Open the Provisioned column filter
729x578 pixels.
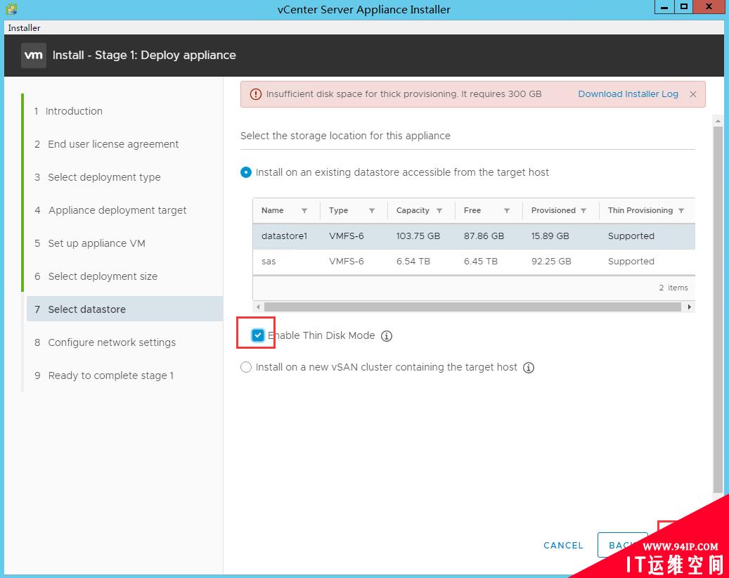[x=583, y=211]
